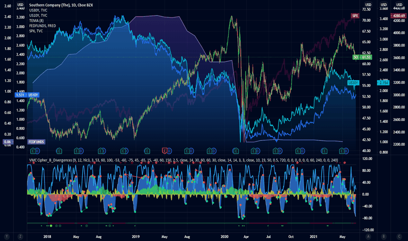Select the dividend marker near August 2018

104,151
